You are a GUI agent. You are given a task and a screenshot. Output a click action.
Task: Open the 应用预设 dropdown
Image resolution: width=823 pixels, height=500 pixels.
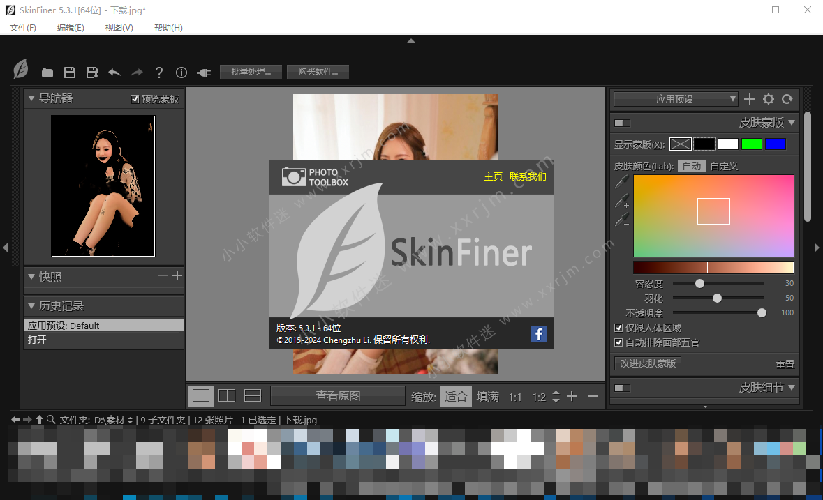point(676,99)
